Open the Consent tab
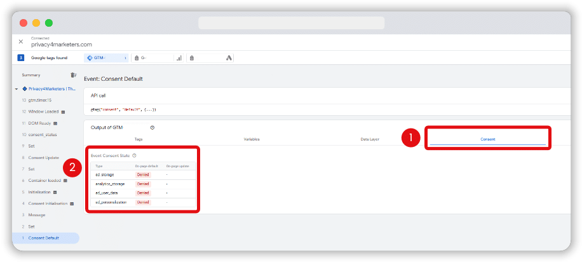Viewport: 582px width, 262px height. [x=488, y=139]
